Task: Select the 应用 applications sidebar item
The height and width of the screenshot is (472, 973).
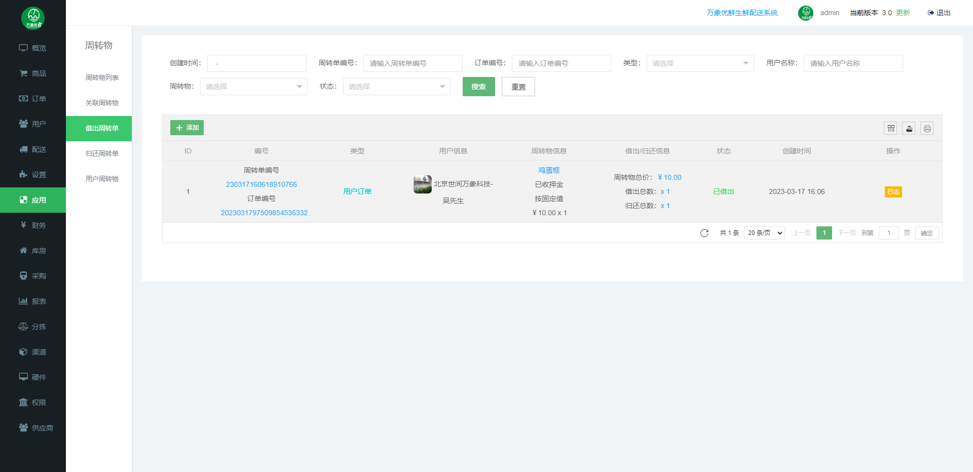Action: (33, 200)
